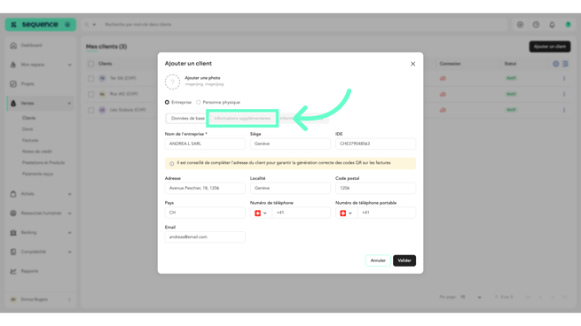
Task: Click the plus circle icon in top bar
Action: [x=520, y=25]
